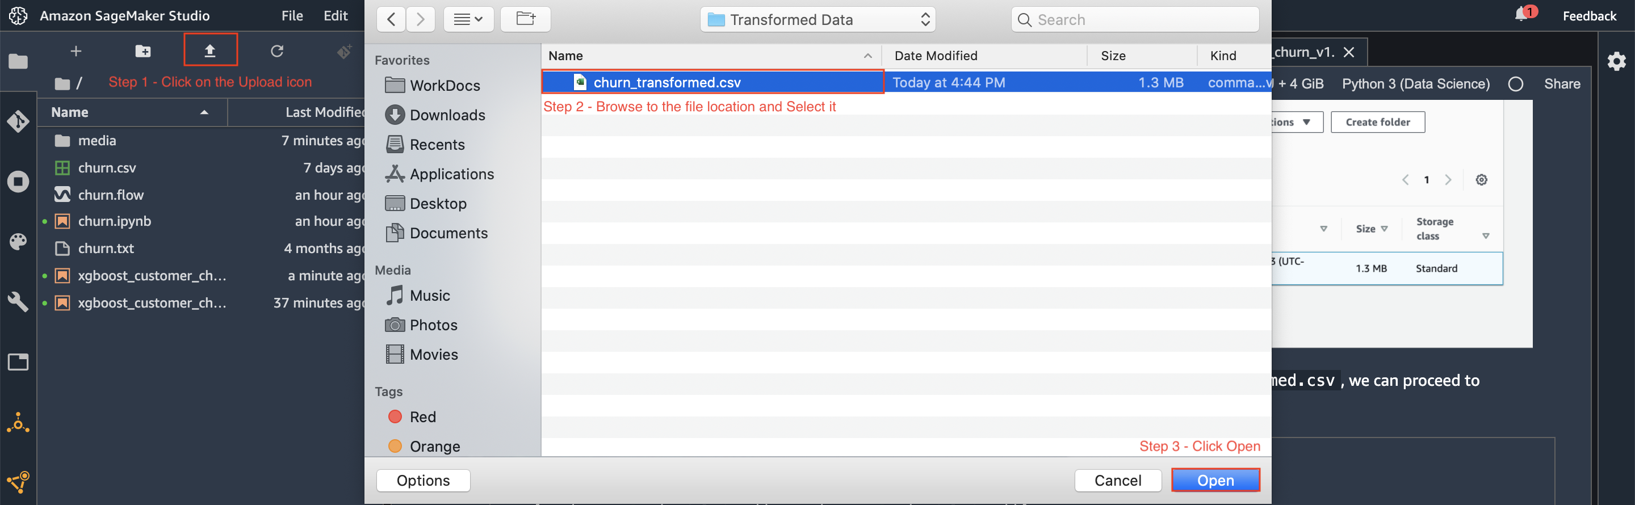The width and height of the screenshot is (1635, 505).
Task: Click the Open button
Action: 1215,480
